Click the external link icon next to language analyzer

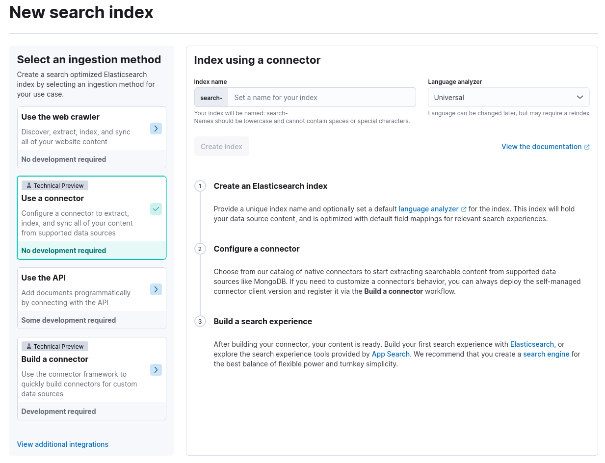tap(464, 208)
